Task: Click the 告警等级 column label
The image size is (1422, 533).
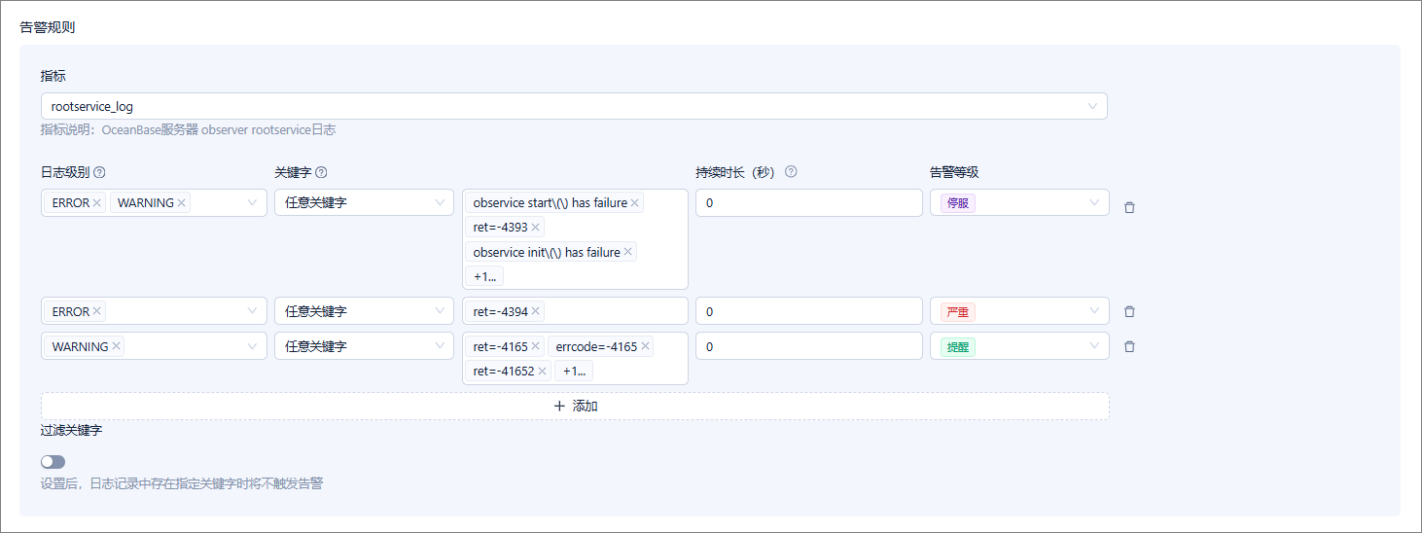Action: tap(954, 172)
